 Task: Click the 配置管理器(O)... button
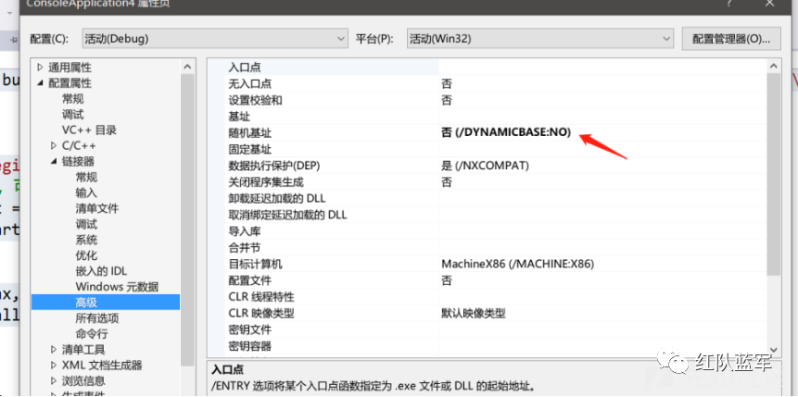731,39
